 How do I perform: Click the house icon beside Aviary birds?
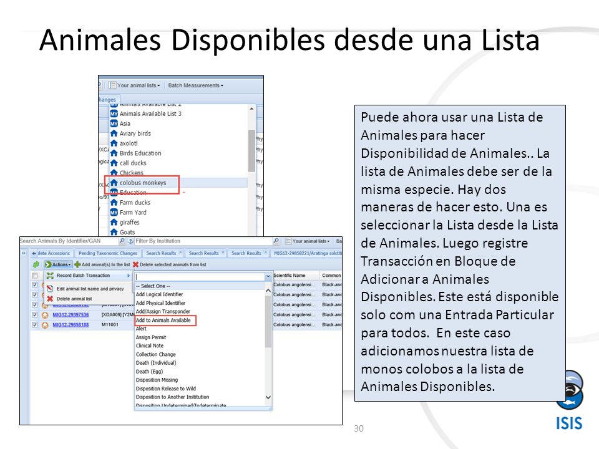114,133
